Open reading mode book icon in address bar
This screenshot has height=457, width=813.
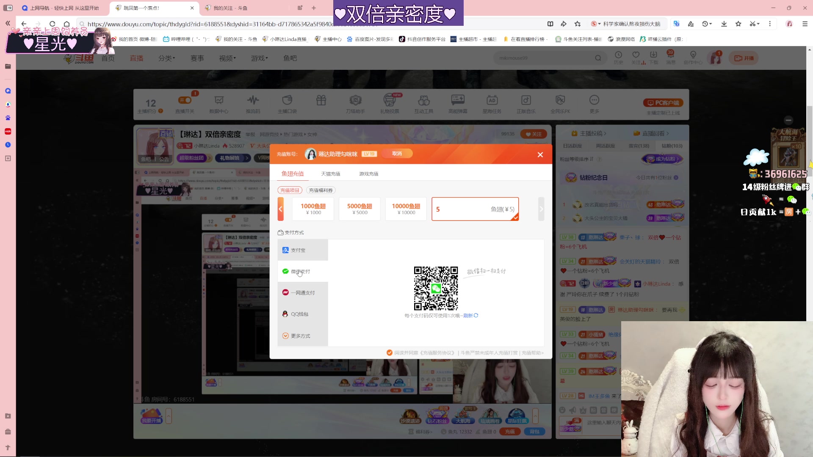pyautogui.click(x=550, y=24)
